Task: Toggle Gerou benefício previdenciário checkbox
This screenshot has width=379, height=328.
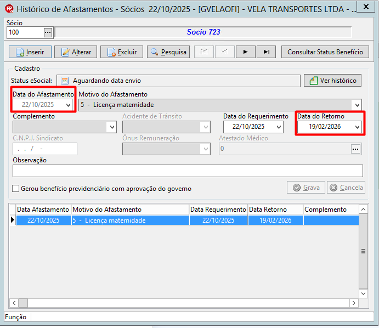Action: pos(16,189)
